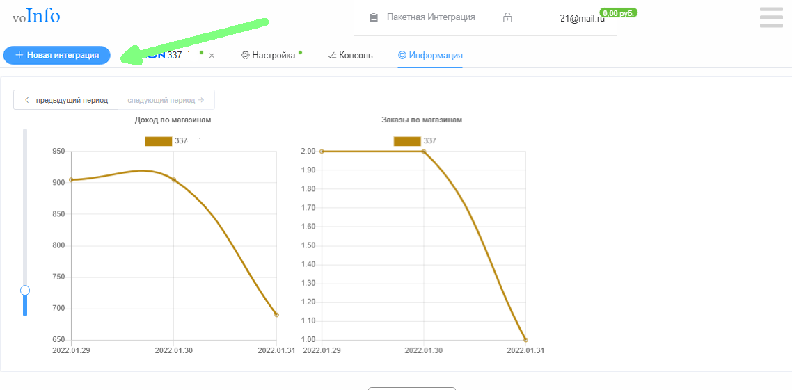Screen dimensions: 792x390
Task: Close the 337 integration tab
Action: click(212, 56)
